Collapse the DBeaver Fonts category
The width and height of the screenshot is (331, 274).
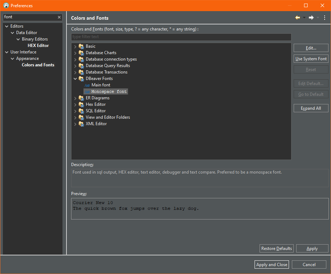[x=75, y=79]
